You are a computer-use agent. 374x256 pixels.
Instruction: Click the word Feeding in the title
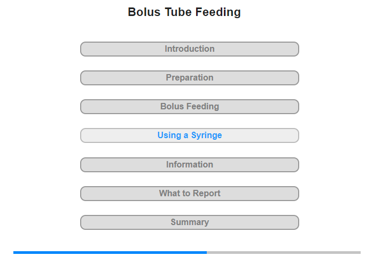(218, 12)
